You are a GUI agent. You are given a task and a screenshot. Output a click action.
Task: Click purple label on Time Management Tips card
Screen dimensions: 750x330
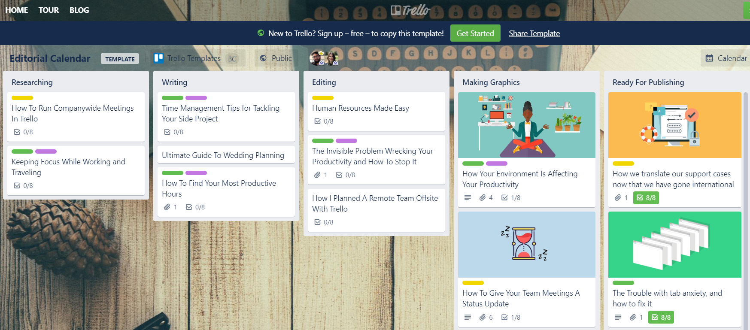[196, 98]
